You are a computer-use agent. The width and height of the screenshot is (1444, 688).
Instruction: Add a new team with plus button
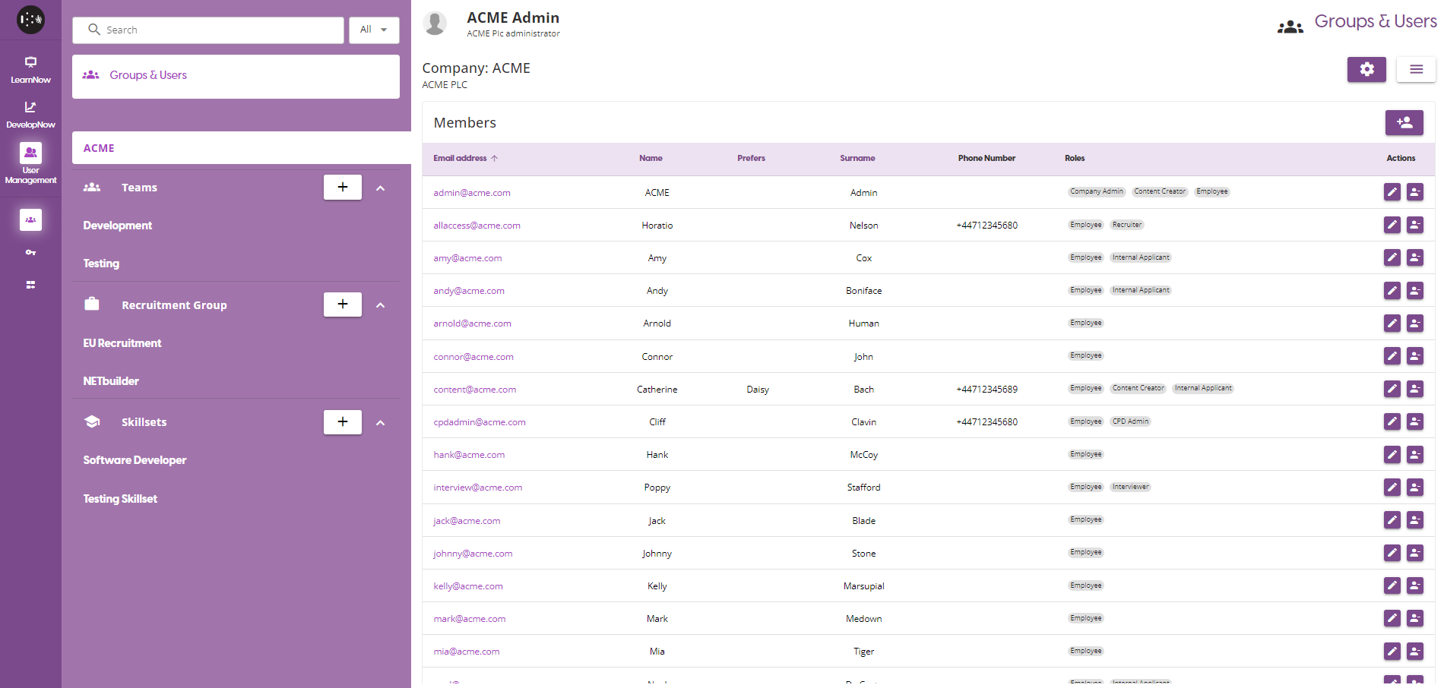[343, 187]
